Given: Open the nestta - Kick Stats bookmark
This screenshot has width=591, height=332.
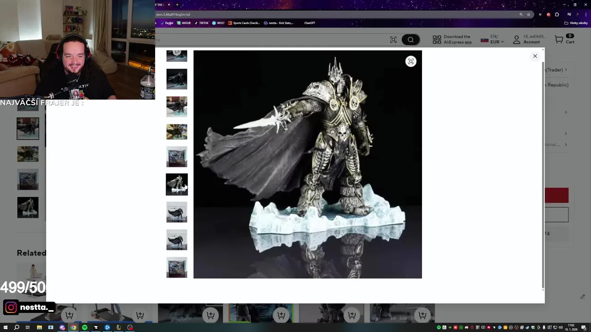Looking at the screenshot, I should (278, 23).
